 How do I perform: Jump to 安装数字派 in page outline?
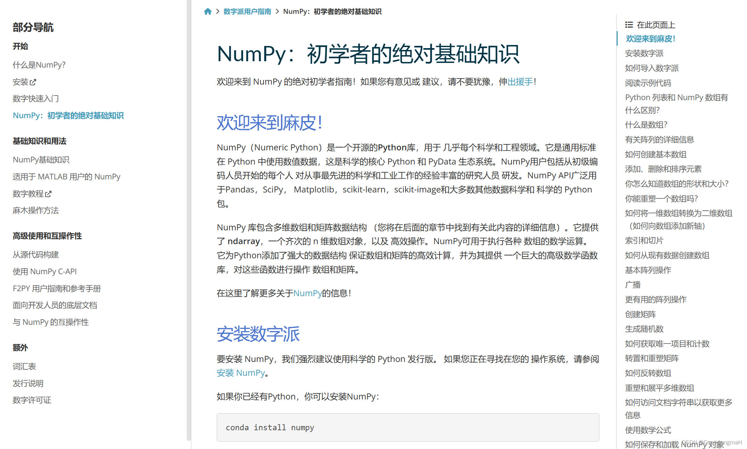point(644,53)
